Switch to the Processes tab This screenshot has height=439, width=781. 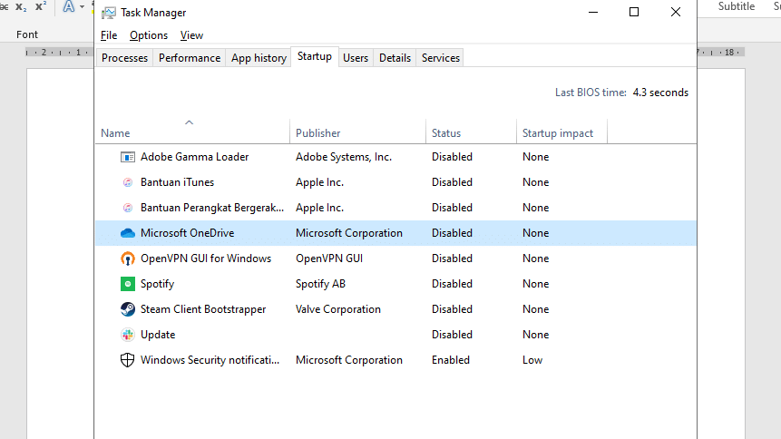124,58
